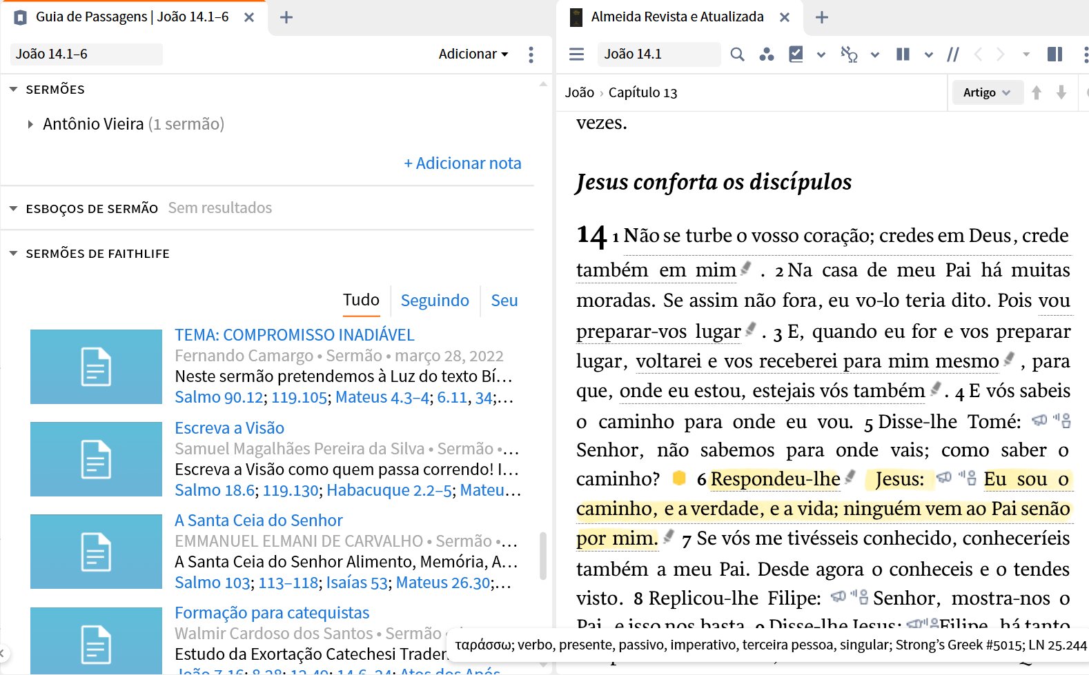Click the yellow highlight marker before verse 6
The height and width of the screenshot is (675, 1089).
click(x=679, y=478)
